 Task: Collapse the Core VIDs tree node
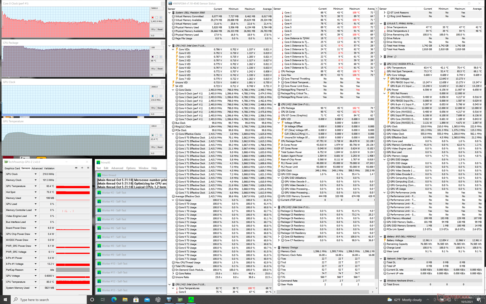pos(173,49)
